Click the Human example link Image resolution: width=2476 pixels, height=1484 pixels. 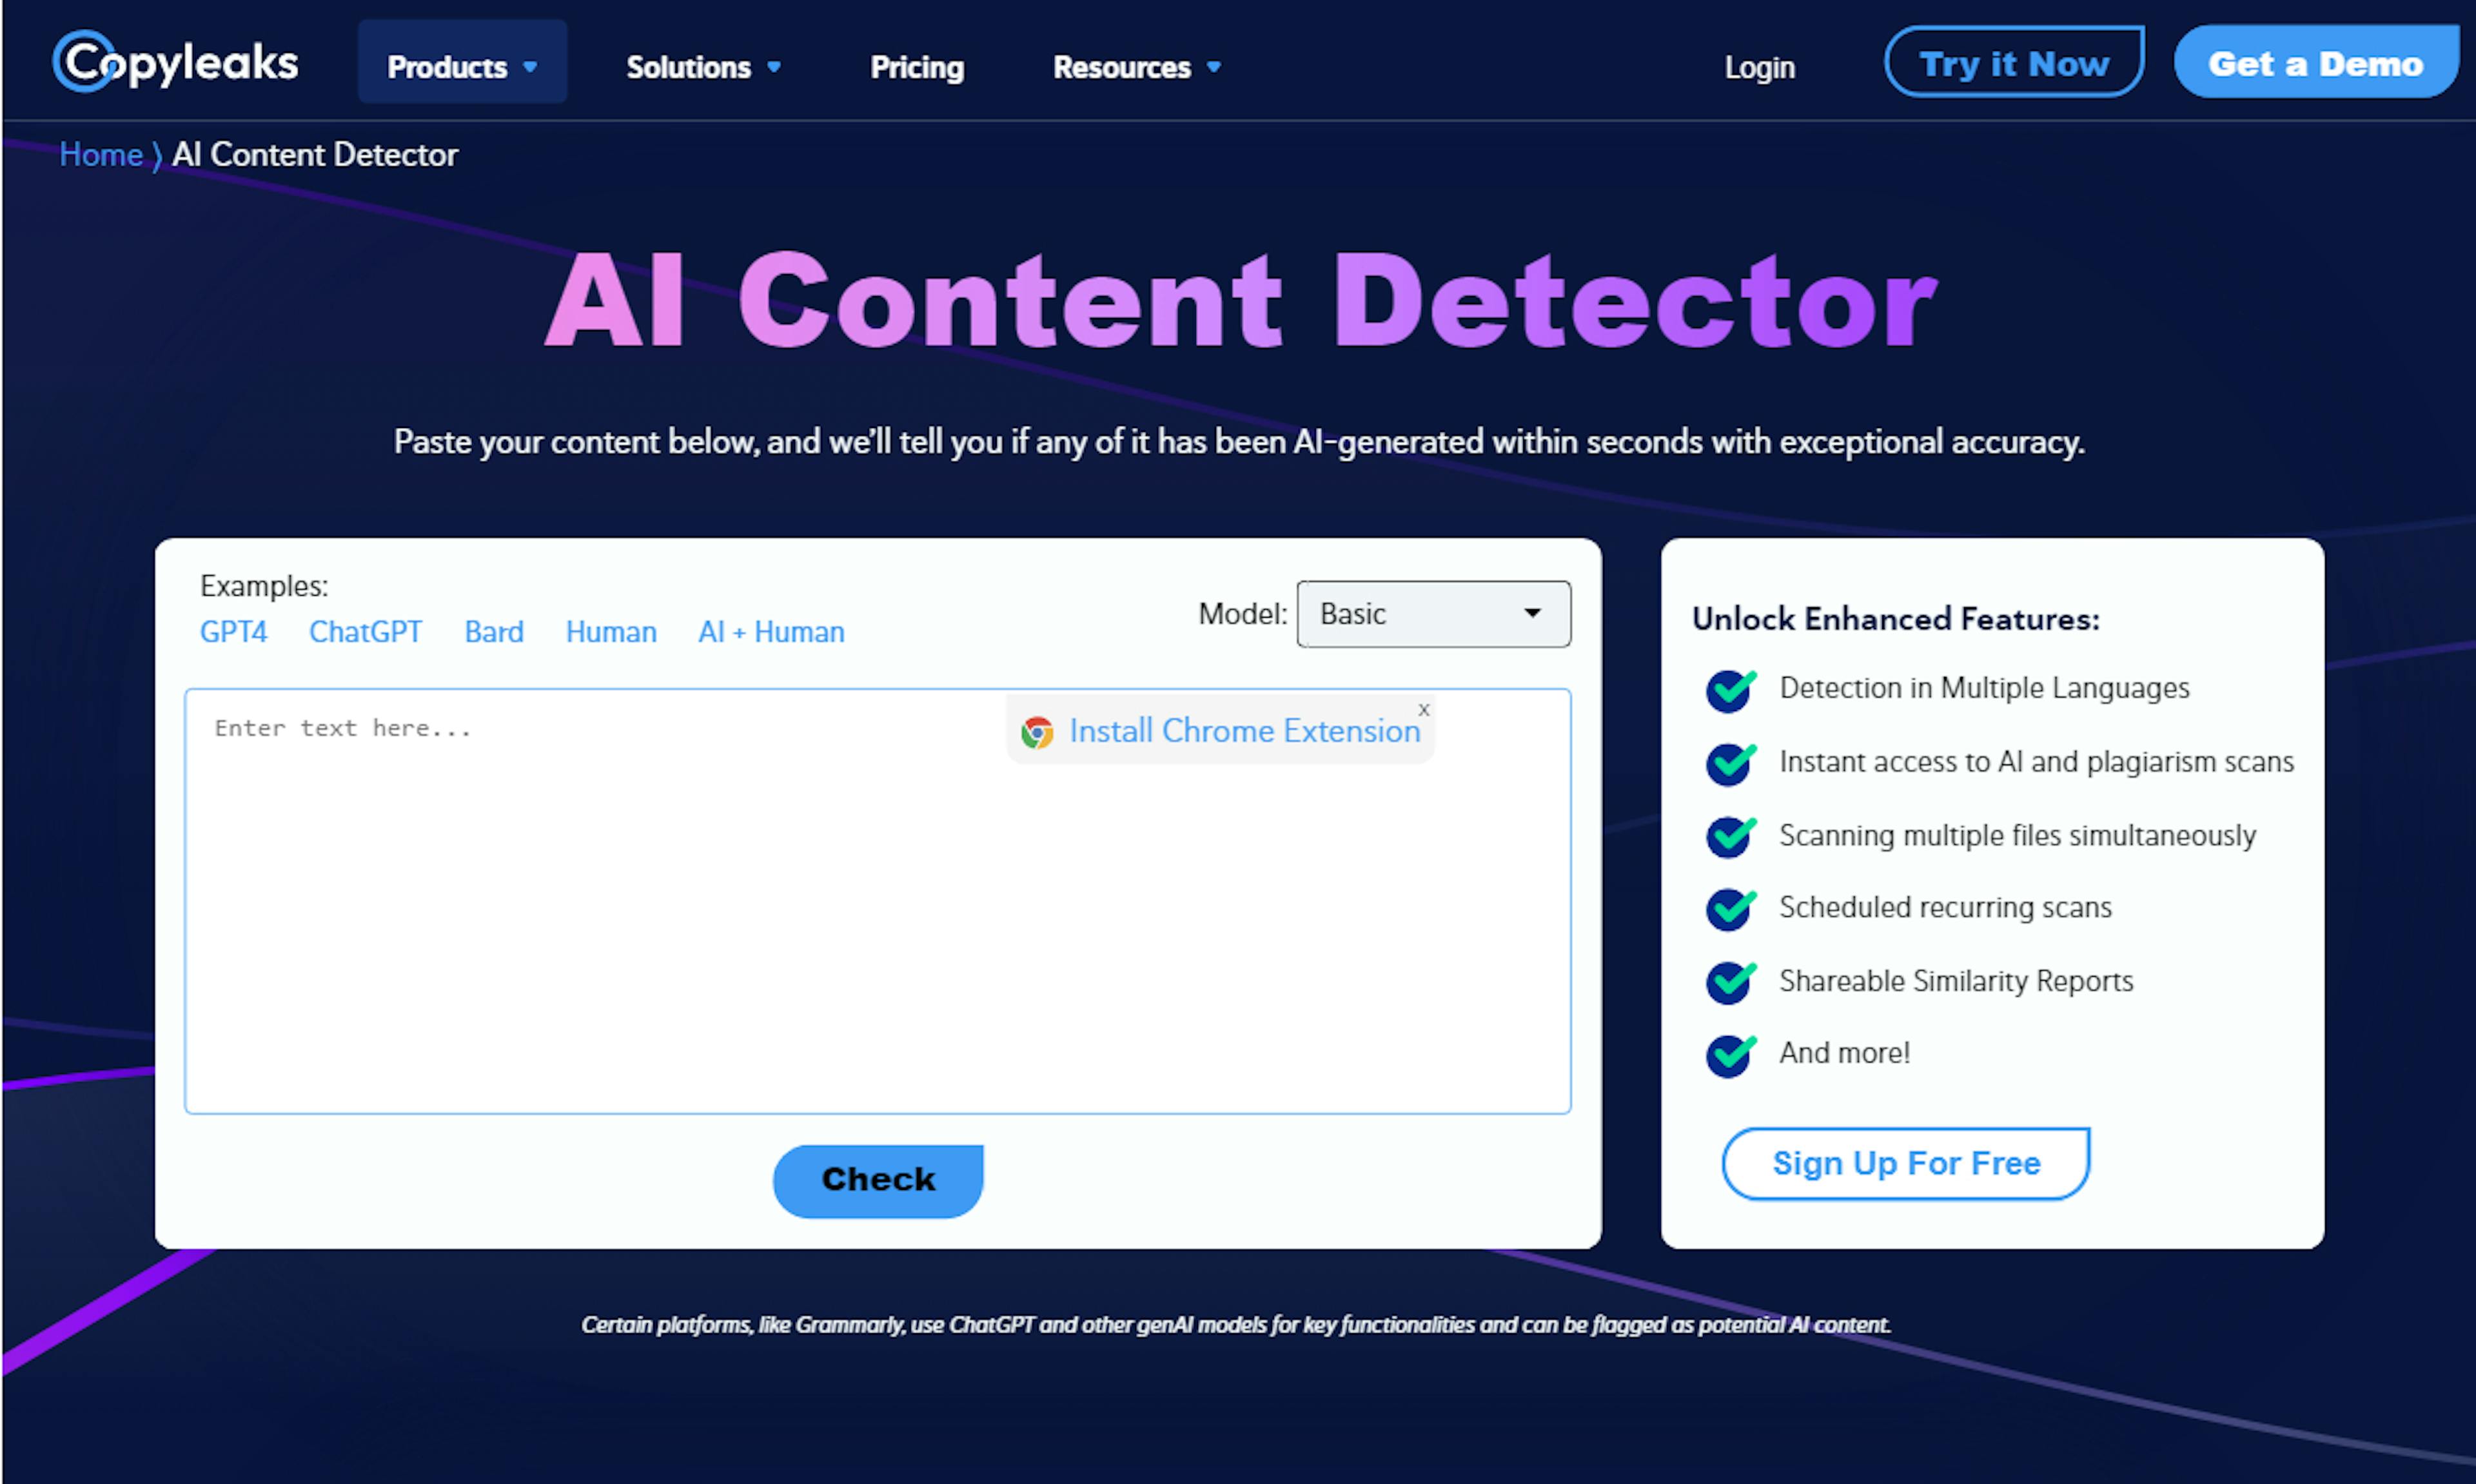tap(611, 630)
